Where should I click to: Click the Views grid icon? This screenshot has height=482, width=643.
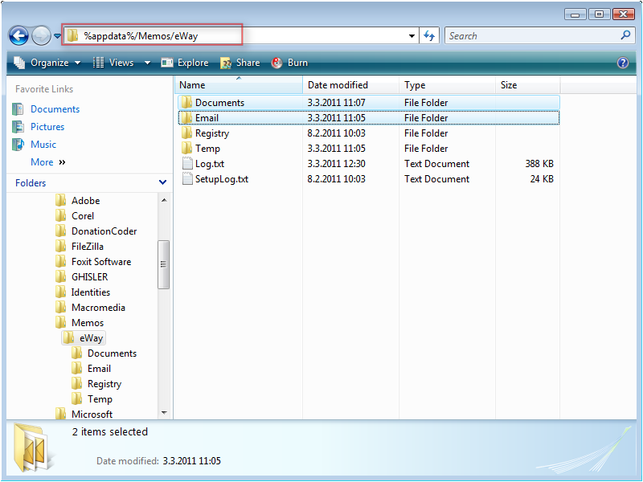pos(98,63)
